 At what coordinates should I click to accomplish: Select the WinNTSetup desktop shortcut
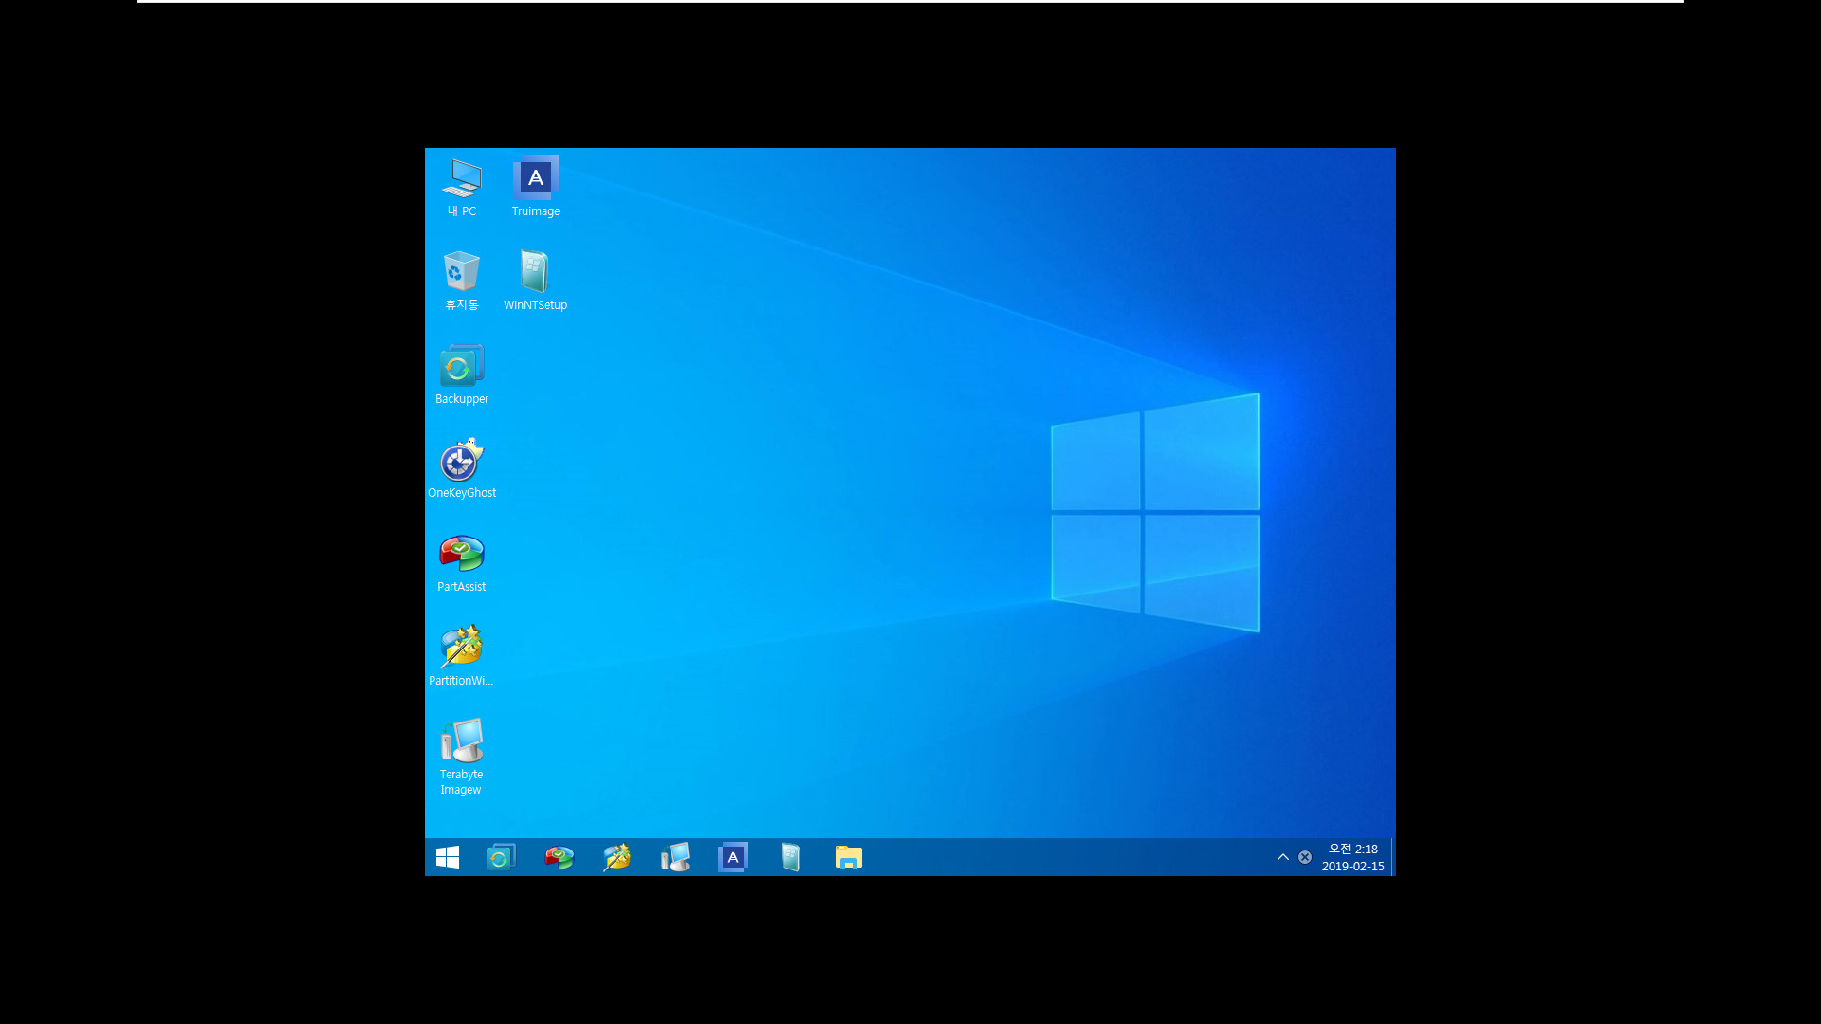pos(536,282)
